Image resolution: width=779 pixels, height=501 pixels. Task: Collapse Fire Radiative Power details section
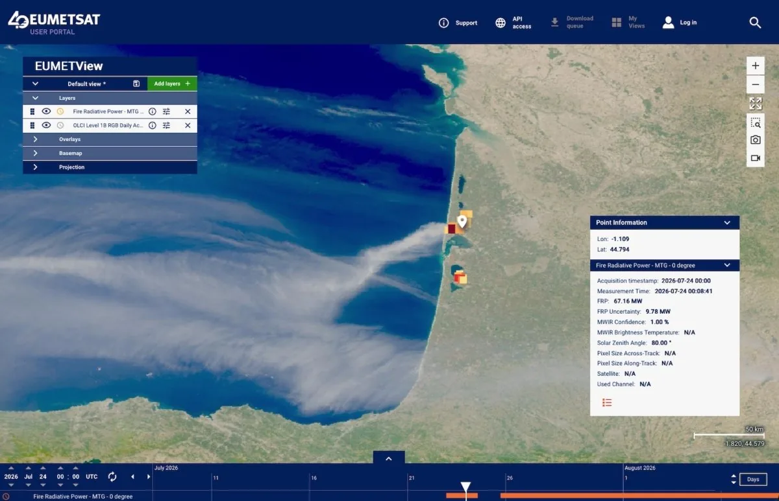[x=727, y=265]
